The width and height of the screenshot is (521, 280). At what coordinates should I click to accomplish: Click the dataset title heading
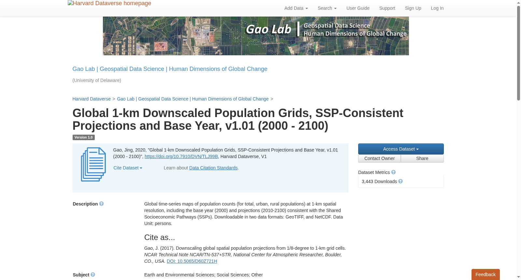tap(238, 119)
